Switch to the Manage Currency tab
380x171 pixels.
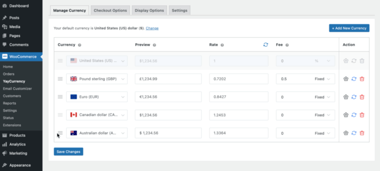69,10
